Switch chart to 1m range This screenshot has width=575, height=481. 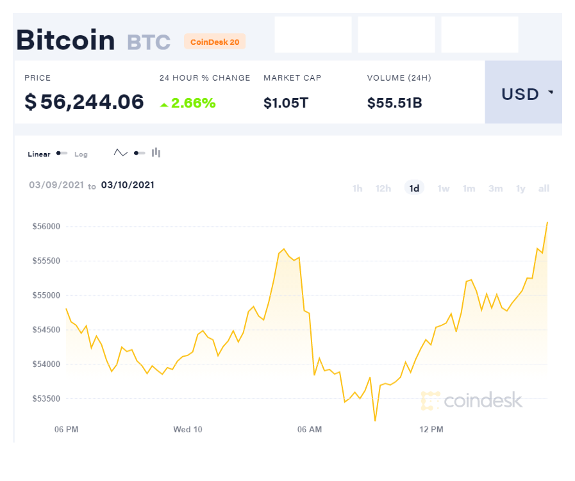tap(469, 188)
